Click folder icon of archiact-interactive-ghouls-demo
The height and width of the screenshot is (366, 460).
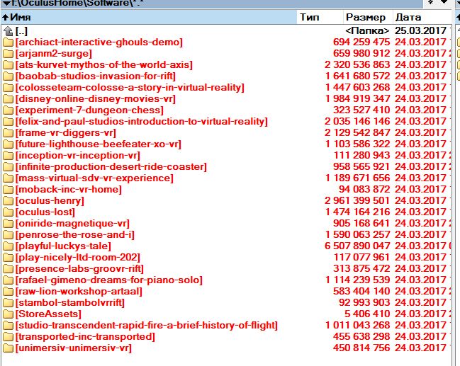coord(9,42)
